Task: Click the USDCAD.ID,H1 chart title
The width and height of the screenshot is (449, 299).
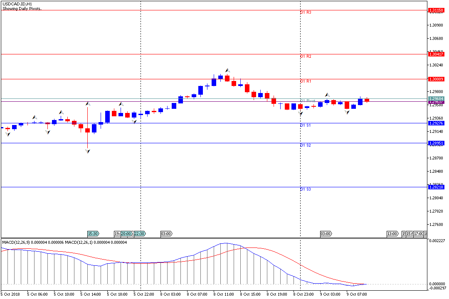Action: pos(17,4)
